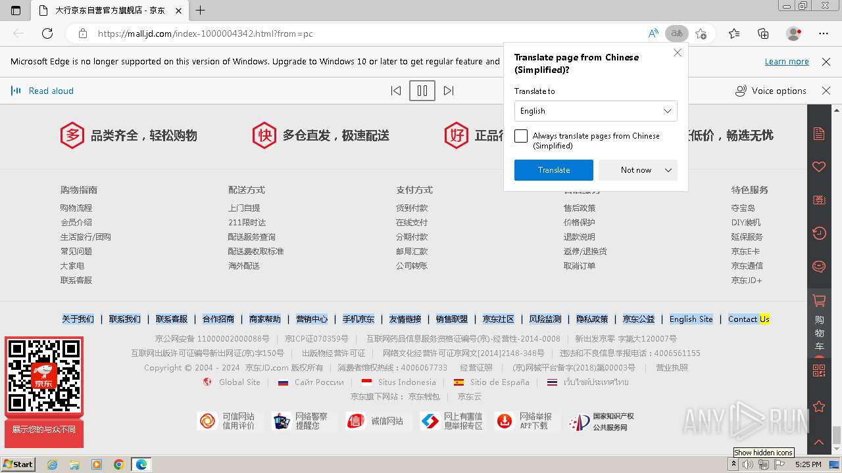Open the Edge settings and more menu
Screen dimensions: 842x473
click(824, 34)
